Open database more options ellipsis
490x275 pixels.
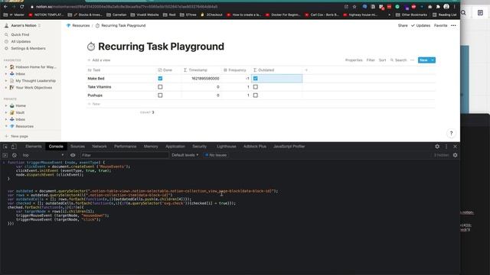coord(412,60)
